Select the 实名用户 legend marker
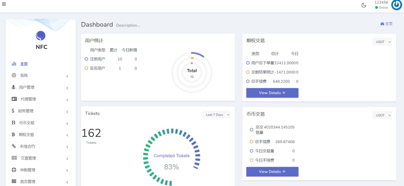 pyautogui.click(x=86, y=68)
